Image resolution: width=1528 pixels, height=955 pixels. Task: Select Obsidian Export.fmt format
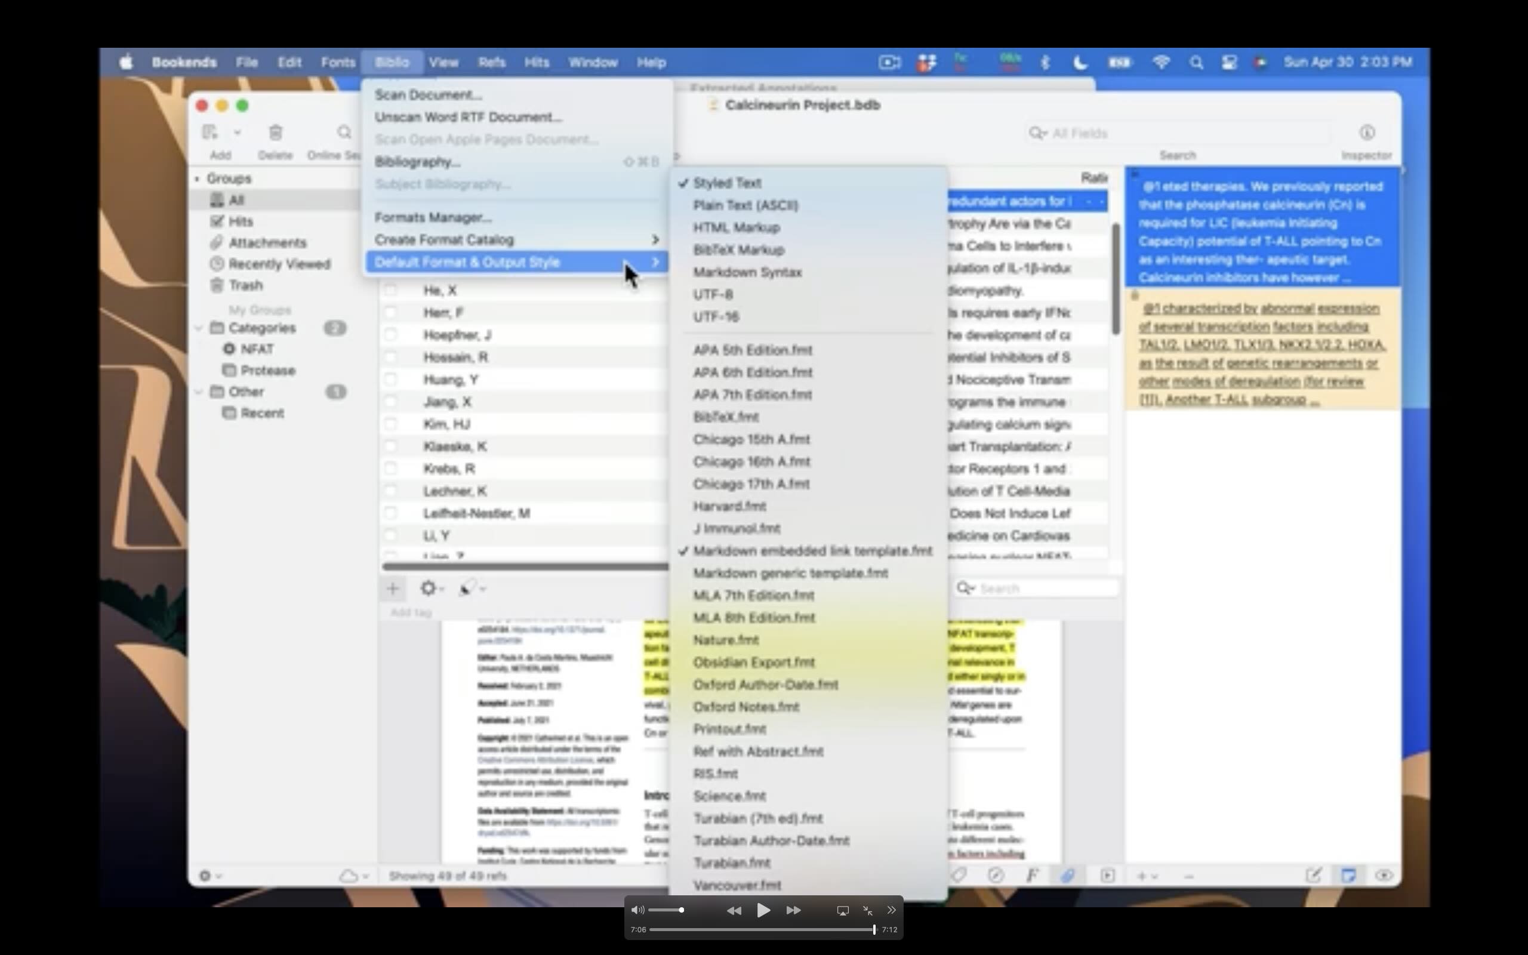[754, 662]
